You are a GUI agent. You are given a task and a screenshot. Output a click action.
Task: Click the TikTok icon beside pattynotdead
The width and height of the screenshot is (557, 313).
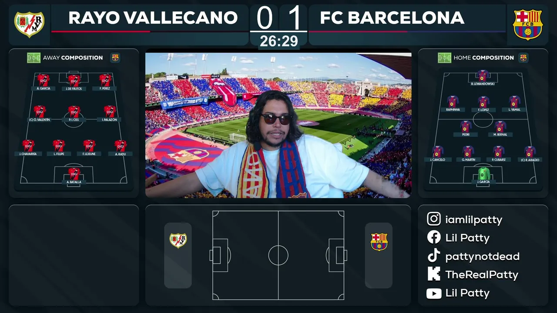tap(434, 256)
